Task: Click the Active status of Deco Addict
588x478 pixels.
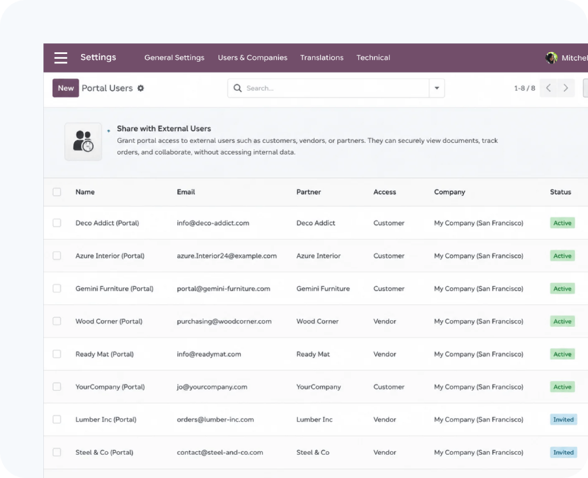Action: pos(562,223)
